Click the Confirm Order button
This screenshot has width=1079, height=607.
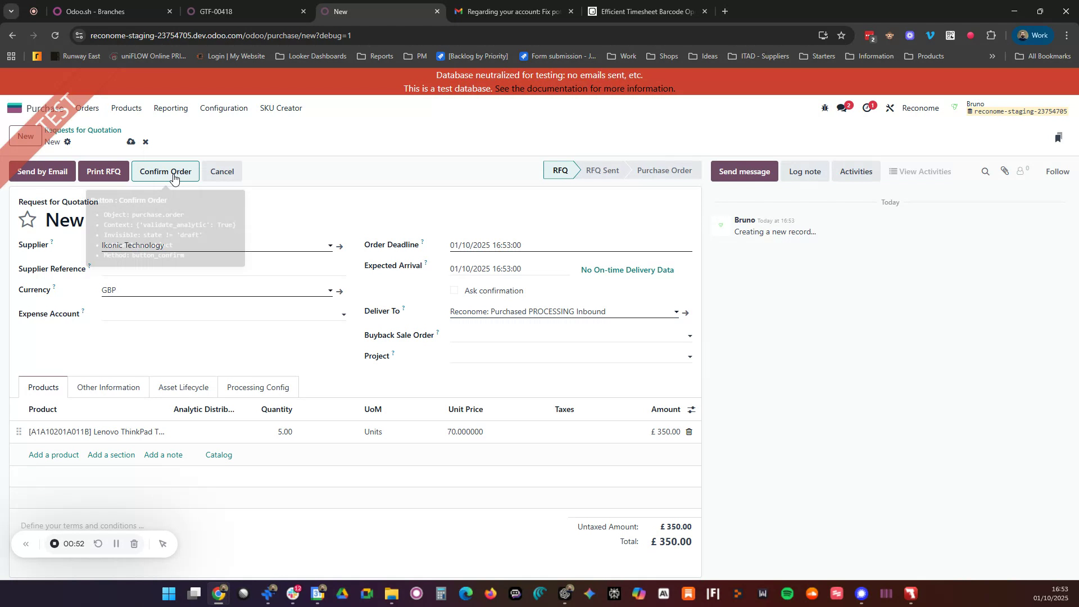coord(165,171)
